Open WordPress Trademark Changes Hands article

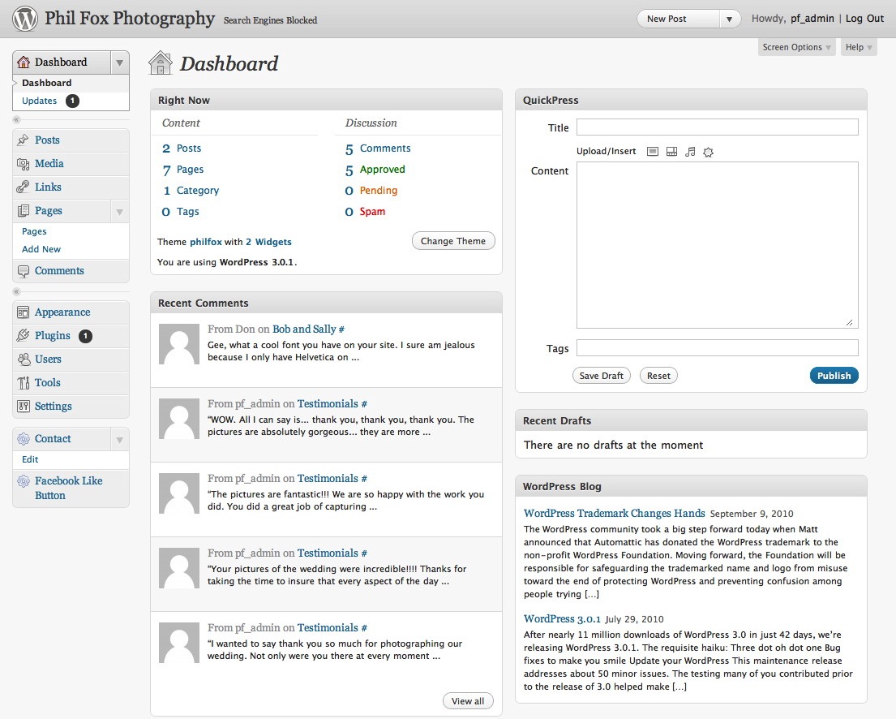click(615, 513)
